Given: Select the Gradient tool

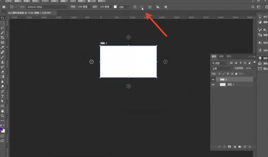Looking at the screenshot, I should point(2,77).
